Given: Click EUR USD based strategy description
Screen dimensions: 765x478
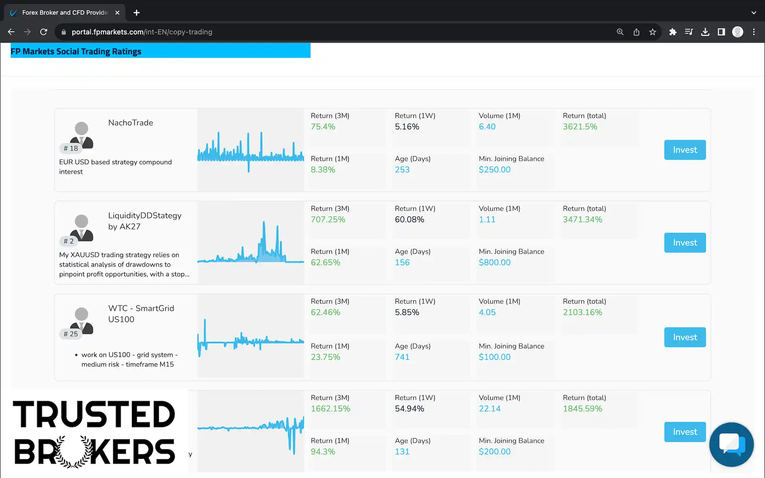Looking at the screenshot, I should pyautogui.click(x=116, y=167).
